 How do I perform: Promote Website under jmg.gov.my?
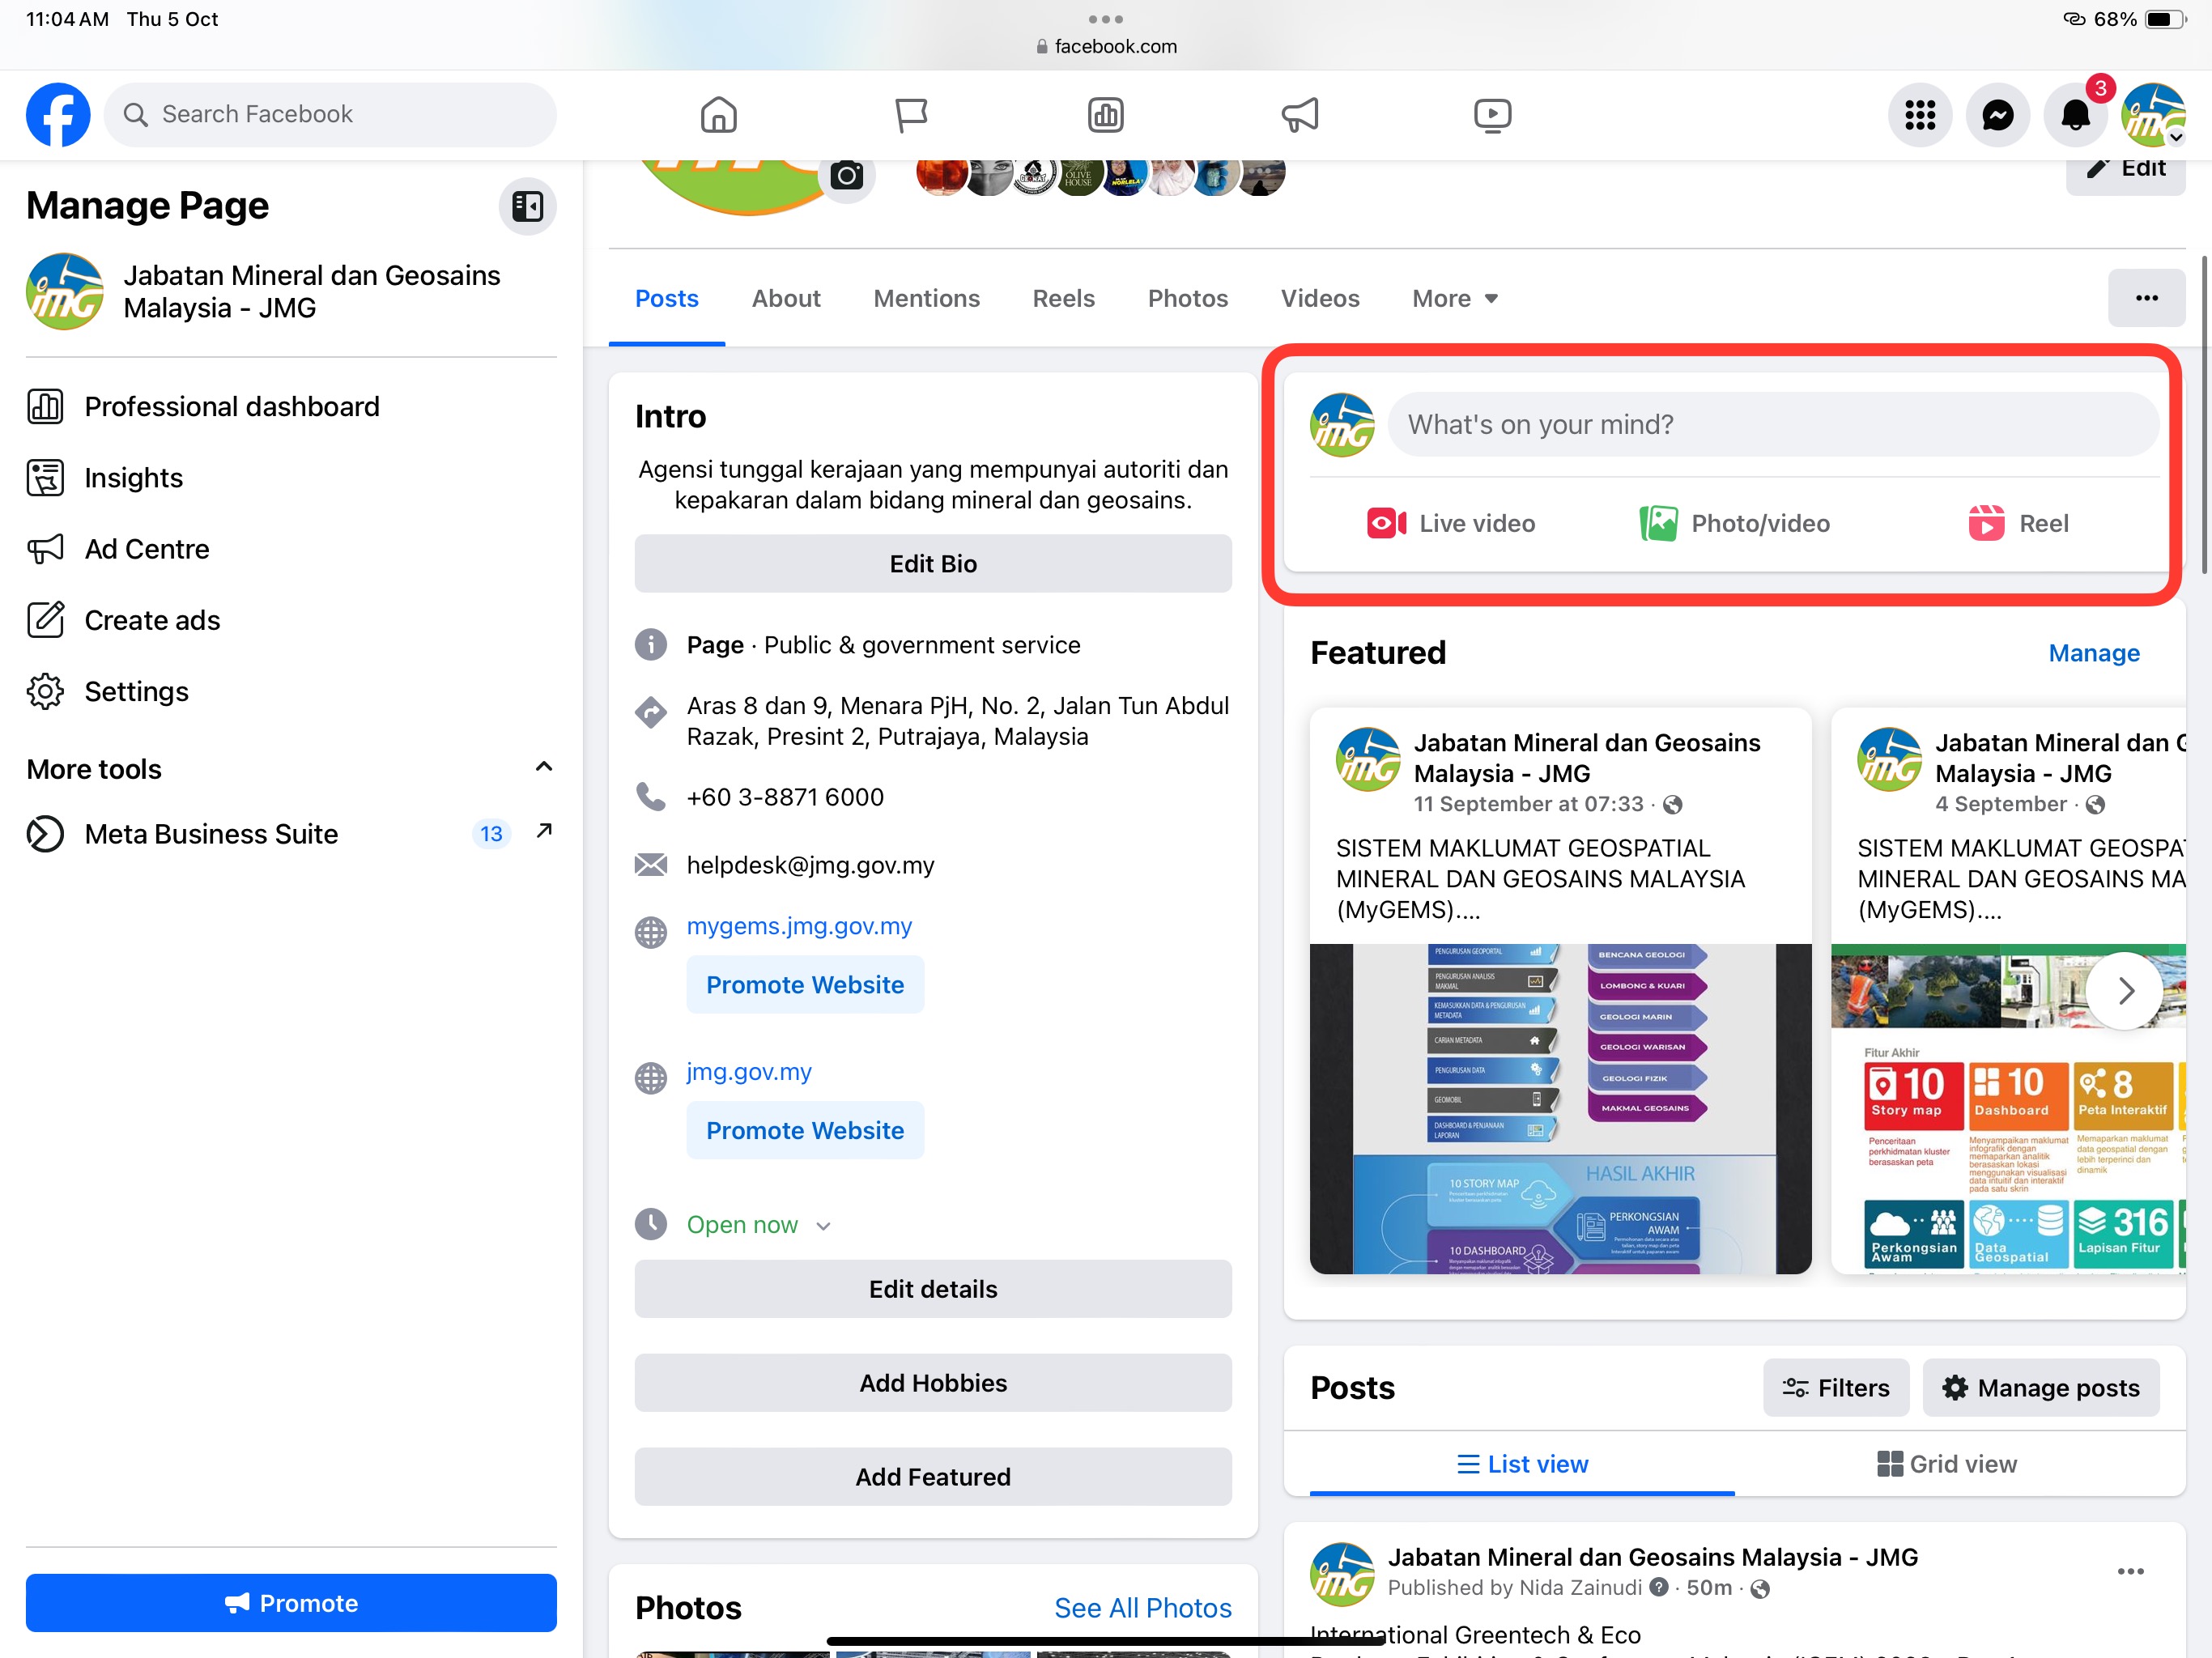(805, 1130)
